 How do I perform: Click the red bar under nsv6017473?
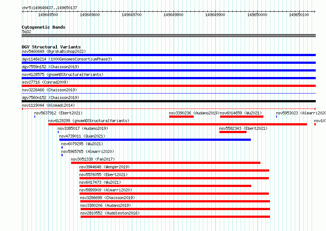pos(165,186)
